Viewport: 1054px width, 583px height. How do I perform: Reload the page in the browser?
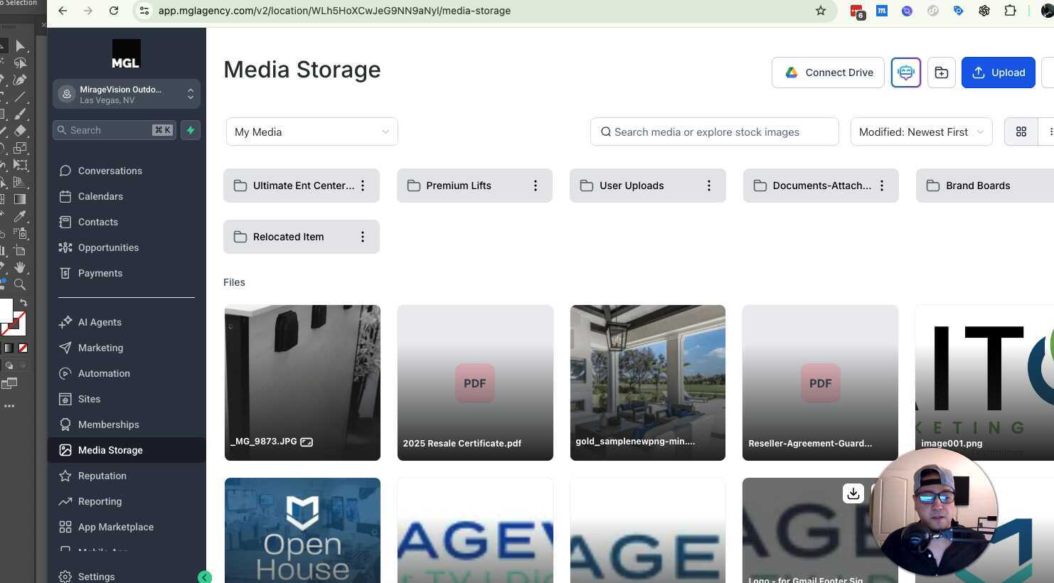tap(114, 11)
